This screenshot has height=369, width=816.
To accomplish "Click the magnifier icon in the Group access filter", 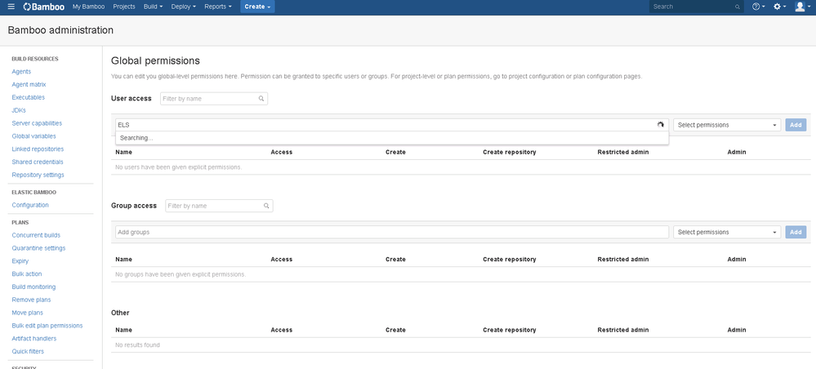I will pyautogui.click(x=266, y=206).
